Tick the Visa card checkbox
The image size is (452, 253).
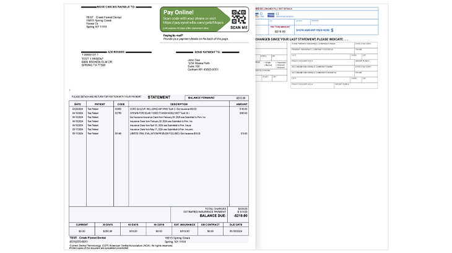tap(261, 14)
